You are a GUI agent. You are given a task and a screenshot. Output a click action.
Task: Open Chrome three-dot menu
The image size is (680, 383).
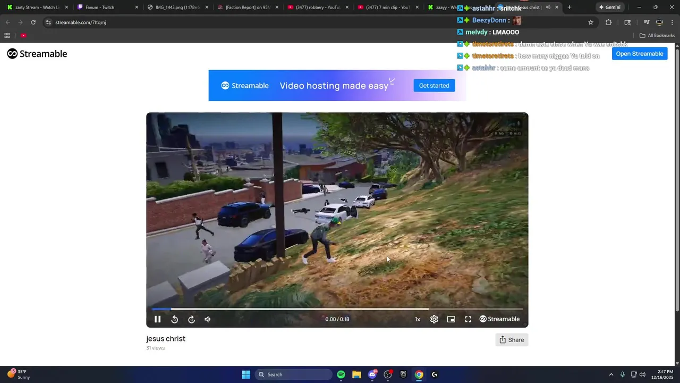[x=673, y=22]
